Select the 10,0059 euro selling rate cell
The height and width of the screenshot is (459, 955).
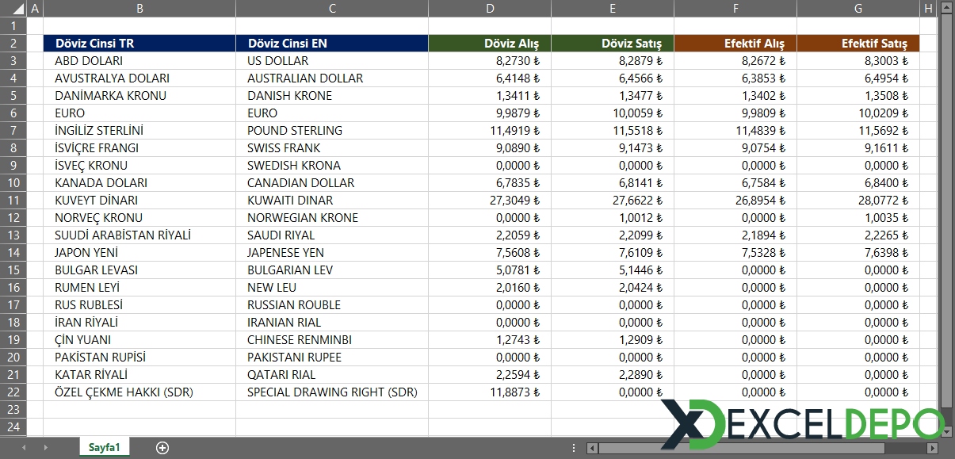pos(613,113)
